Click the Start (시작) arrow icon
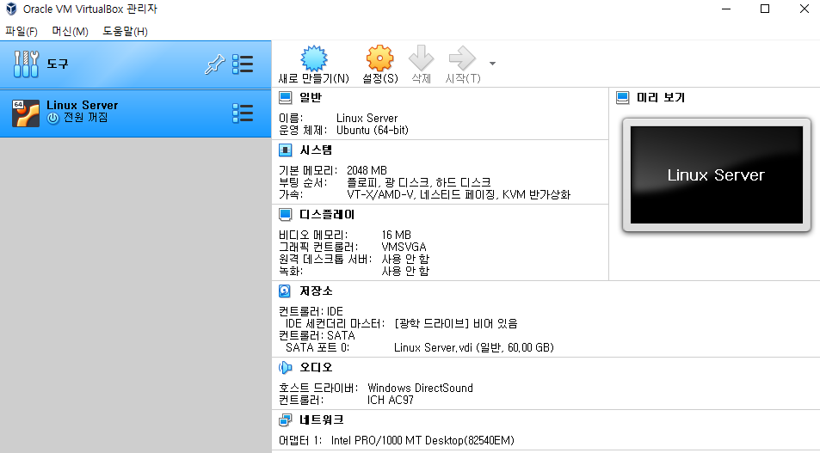820x453 pixels. 462,58
